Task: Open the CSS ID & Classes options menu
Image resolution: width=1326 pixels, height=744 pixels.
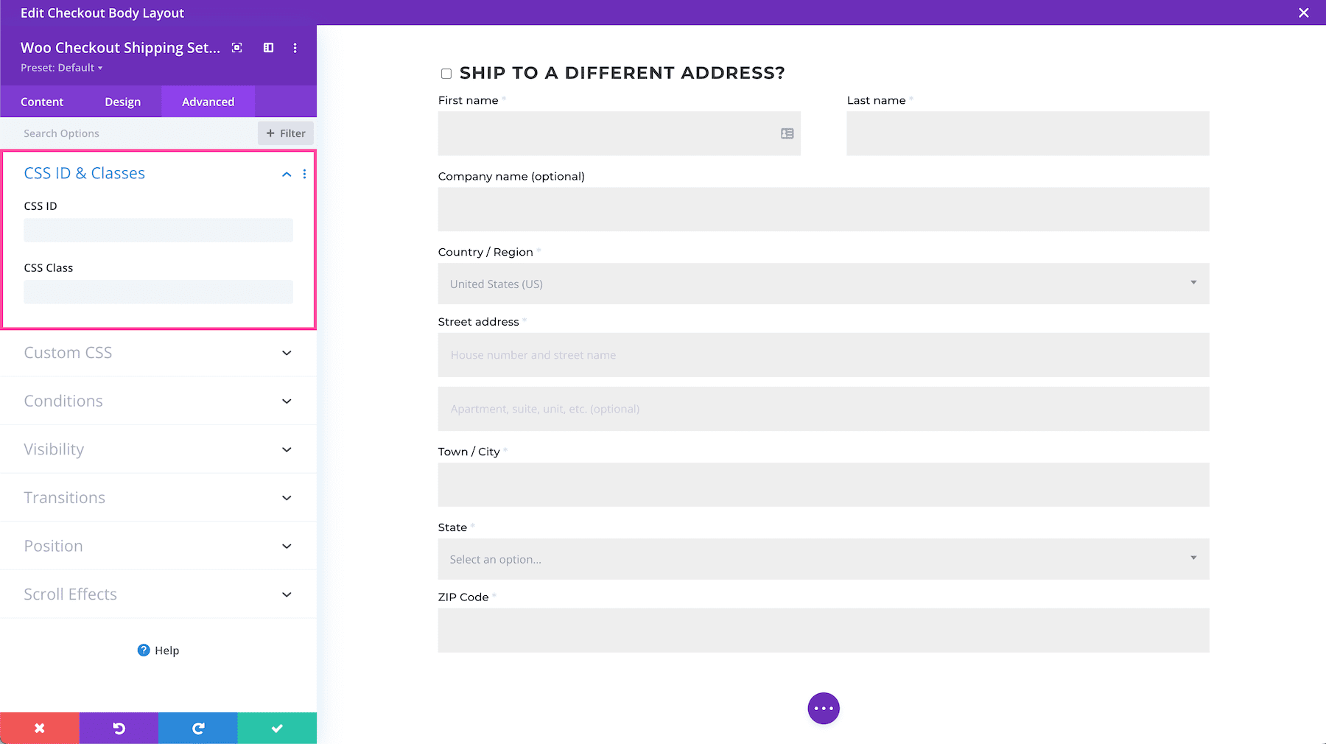Action: (305, 174)
